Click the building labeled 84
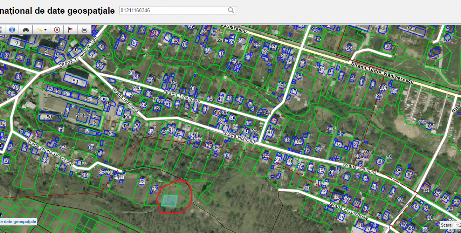 coord(426,190)
